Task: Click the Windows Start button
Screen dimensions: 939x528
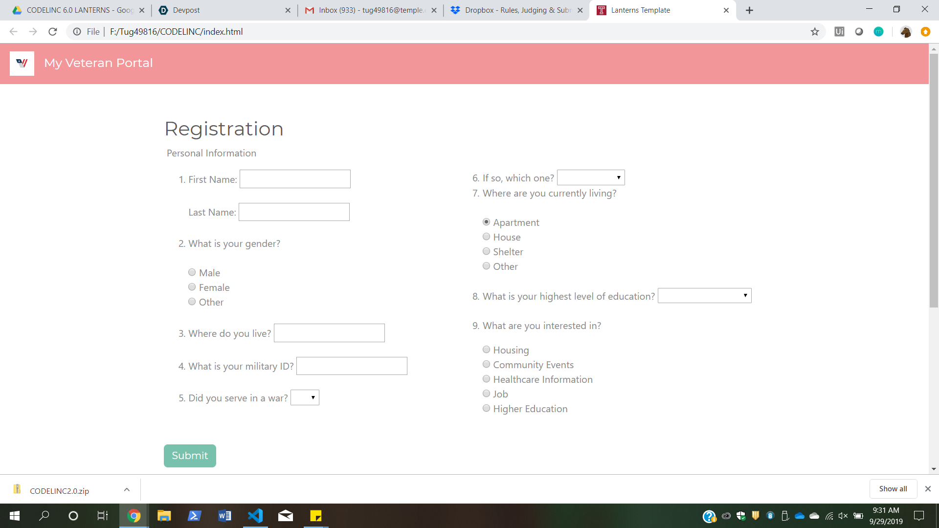Action: click(x=15, y=516)
